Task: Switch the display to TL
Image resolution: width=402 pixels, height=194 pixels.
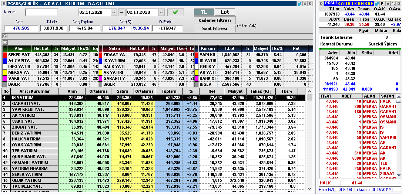Action: point(204,12)
